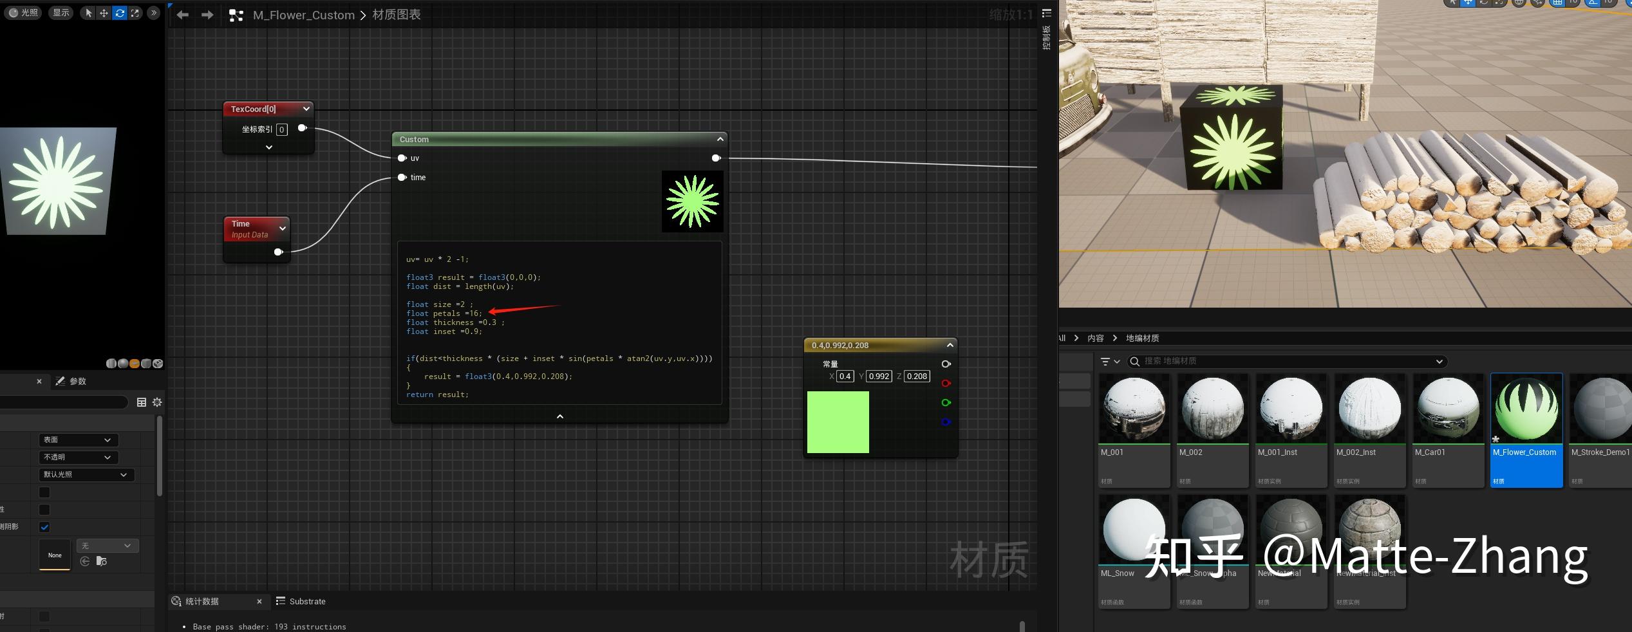Check the checkbox on the 性 row
1632x632 pixels.
[44, 509]
